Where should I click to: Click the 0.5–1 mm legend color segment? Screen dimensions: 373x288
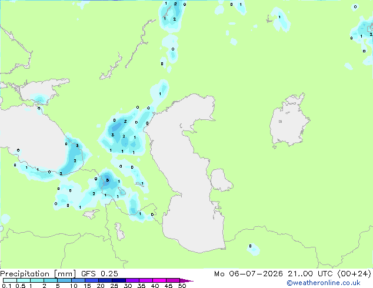click(24, 280)
